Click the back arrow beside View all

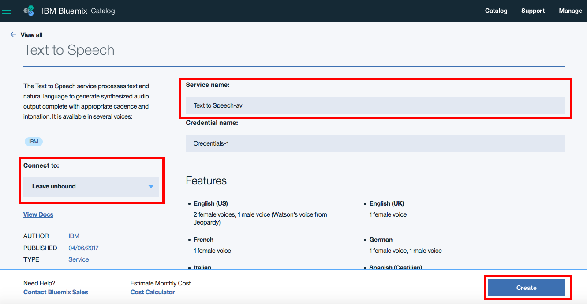pyautogui.click(x=13, y=34)
